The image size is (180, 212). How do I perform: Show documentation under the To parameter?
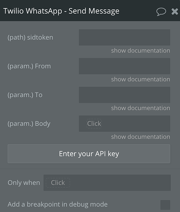140,108
